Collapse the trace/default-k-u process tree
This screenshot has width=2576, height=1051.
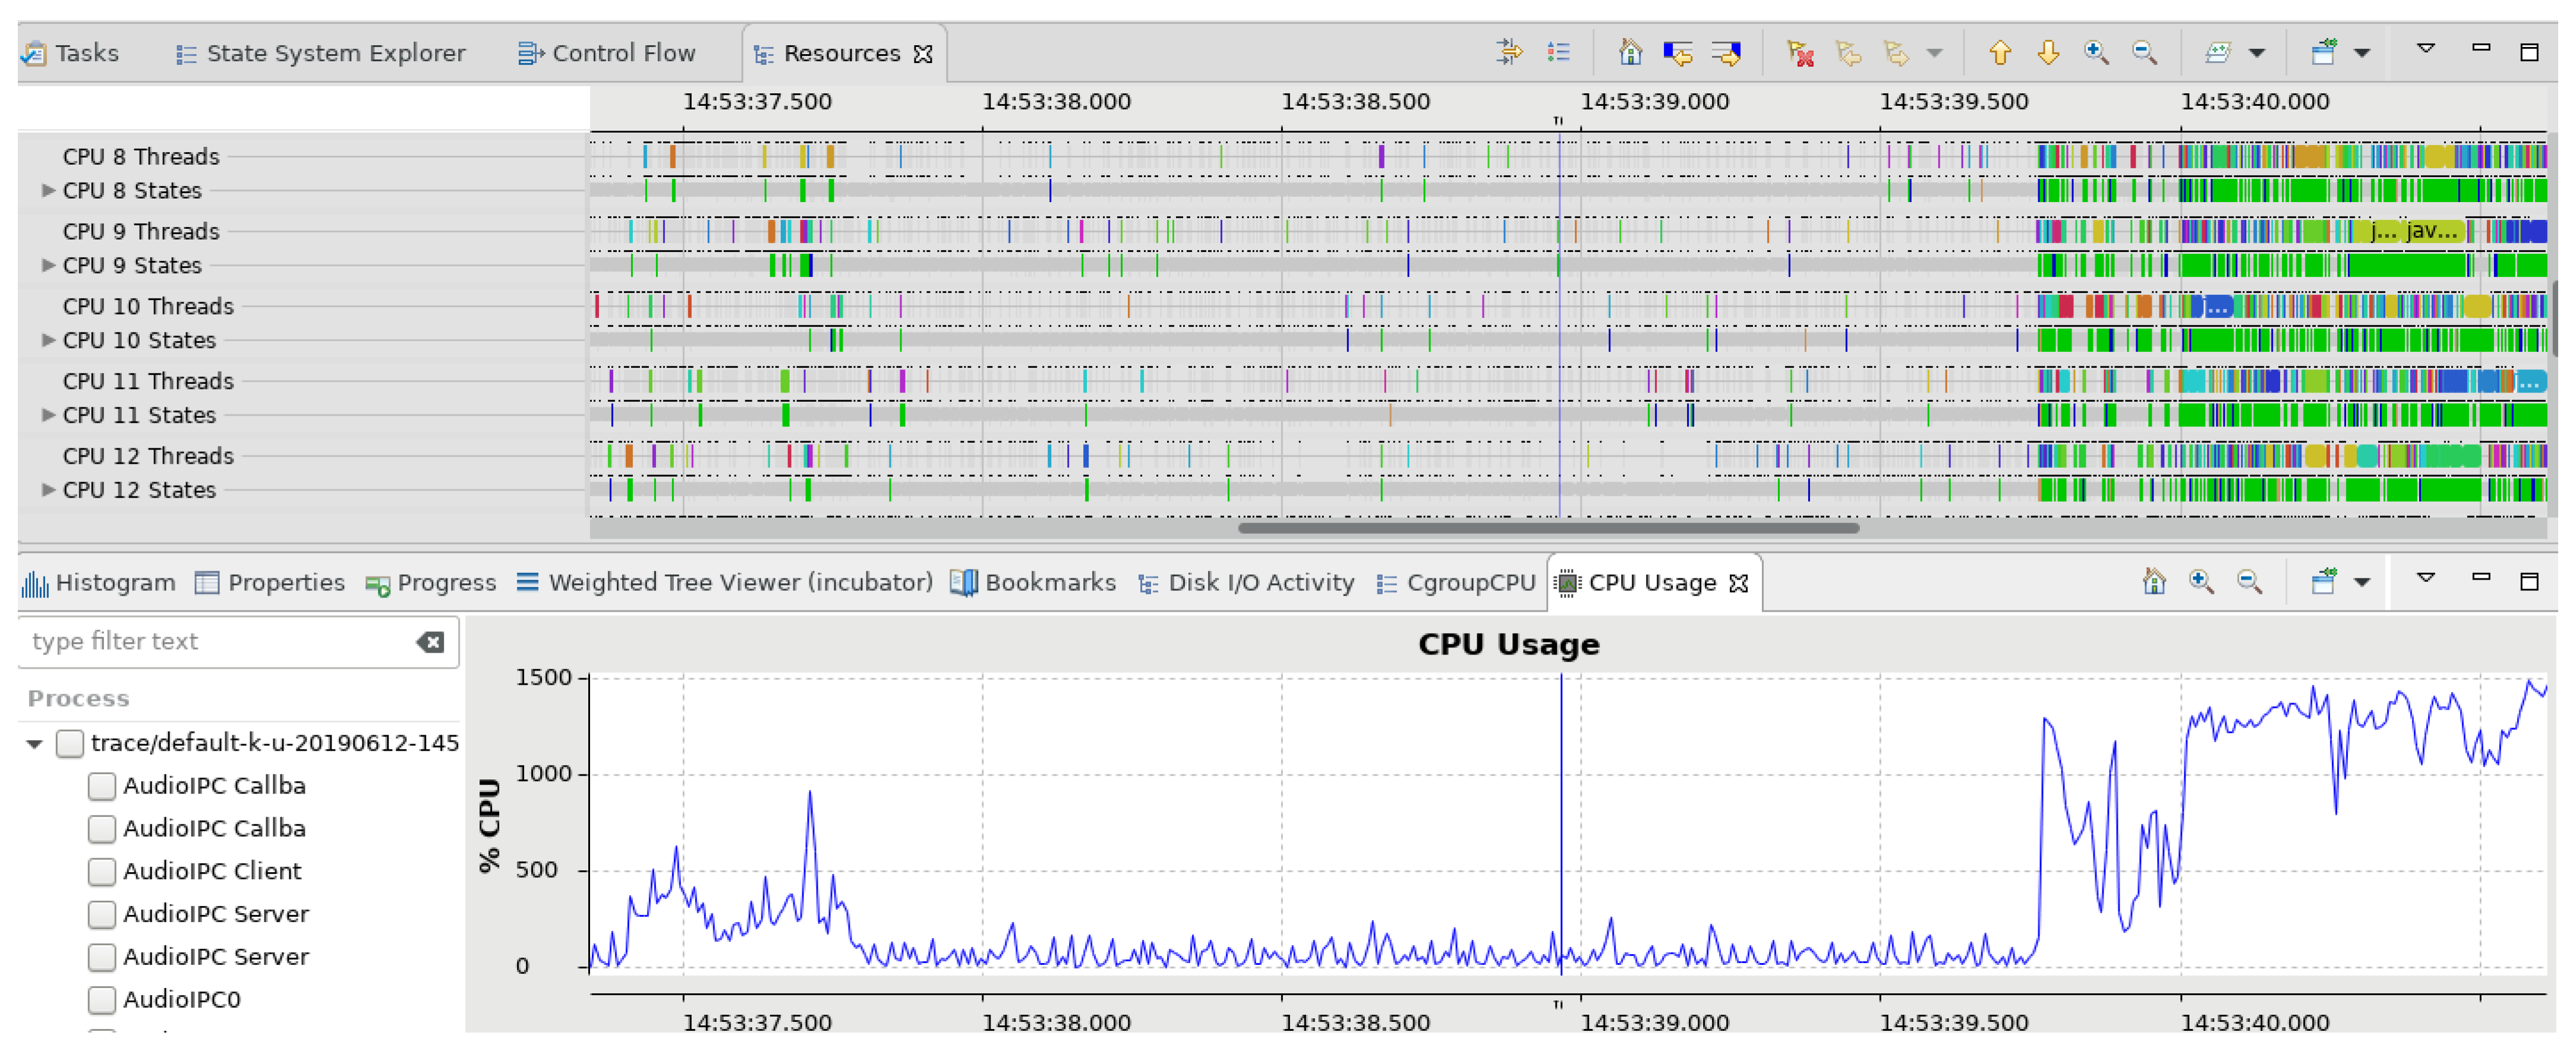click(35, 744)
